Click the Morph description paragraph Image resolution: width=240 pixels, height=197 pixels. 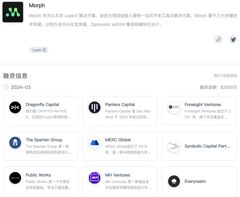click(x=133, y=20)
